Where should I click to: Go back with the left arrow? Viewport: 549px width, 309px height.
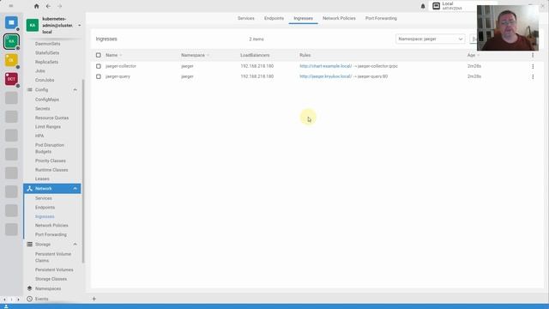click(x=48, y=6)
